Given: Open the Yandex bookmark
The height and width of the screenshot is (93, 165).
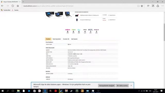Looking at the screenshot, I should point(15,10).
